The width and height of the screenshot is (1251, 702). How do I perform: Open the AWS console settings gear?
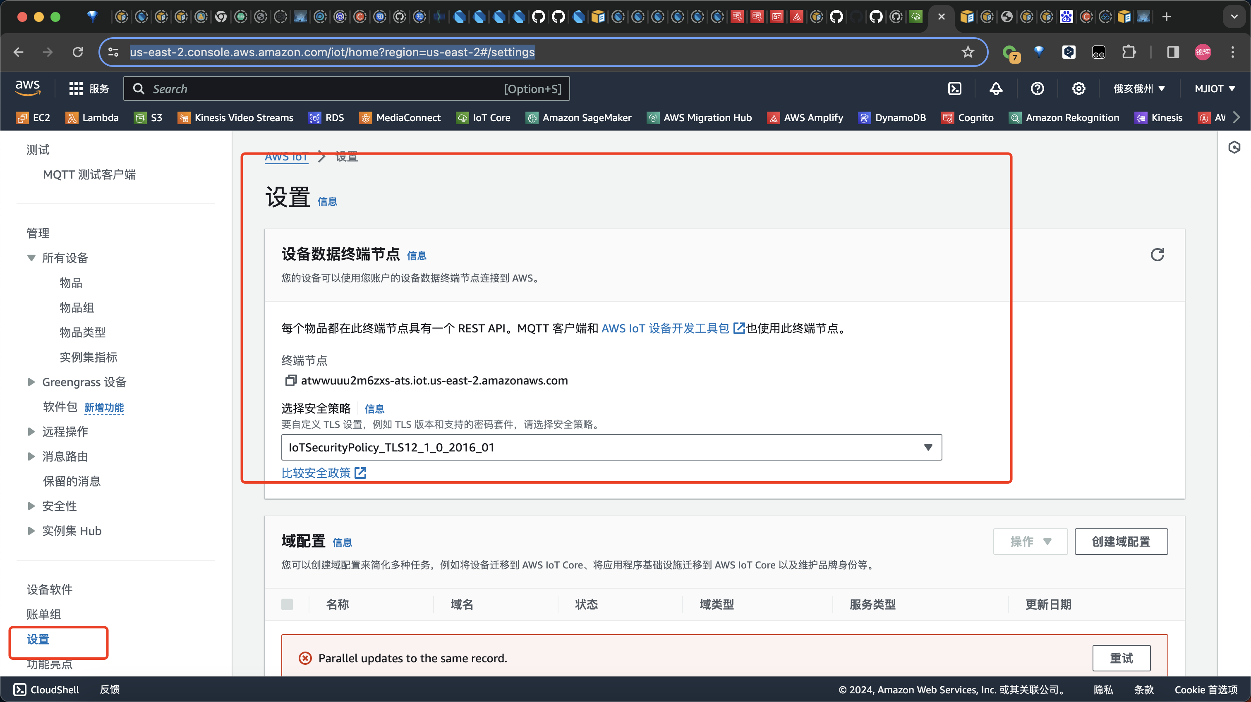point(1078,88)
